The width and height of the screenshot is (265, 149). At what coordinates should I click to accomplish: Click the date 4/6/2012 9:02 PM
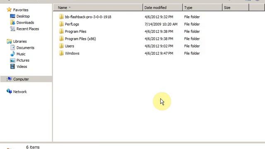159,46
